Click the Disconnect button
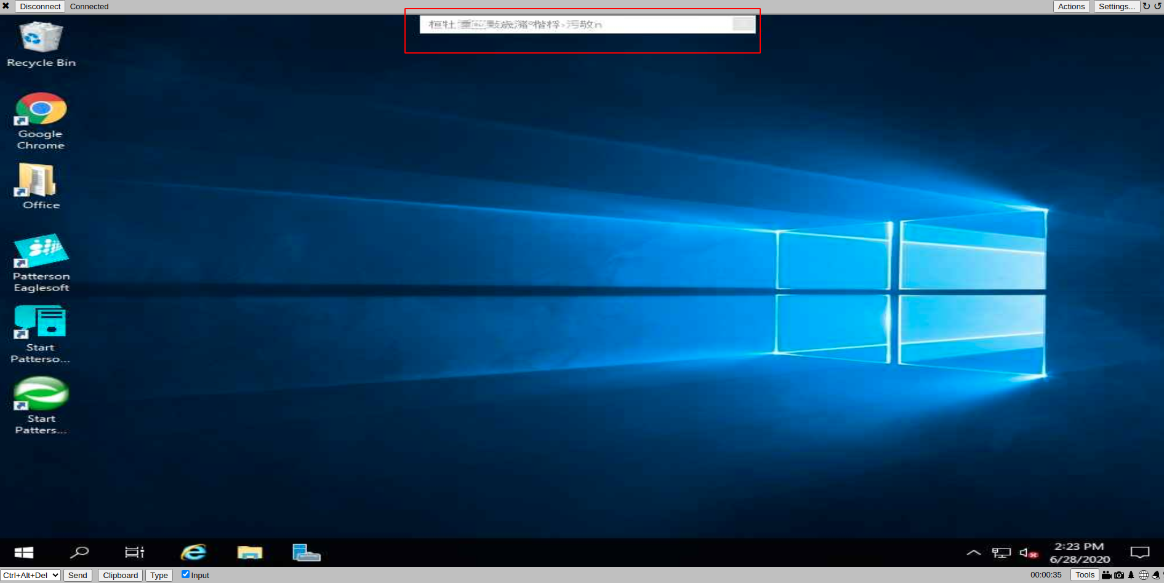 pos(40,6)
